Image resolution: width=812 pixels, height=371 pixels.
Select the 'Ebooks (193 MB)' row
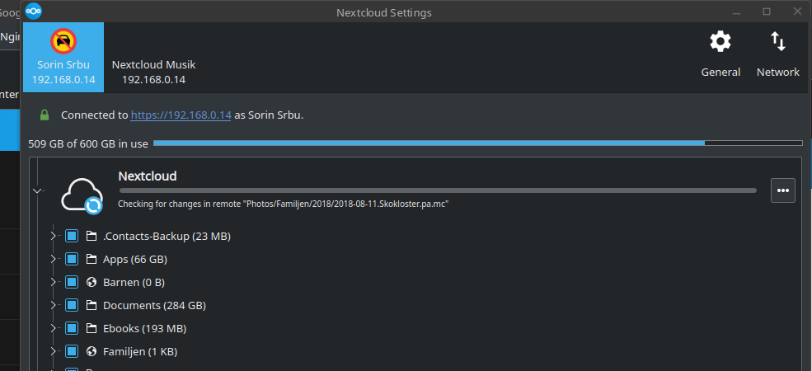(144, 328)
